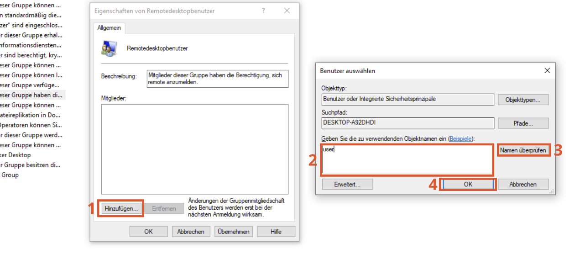This screenshot has height=265, width=585.
Task: Click in the Beschreibung text field
Action: coord(218,79)
